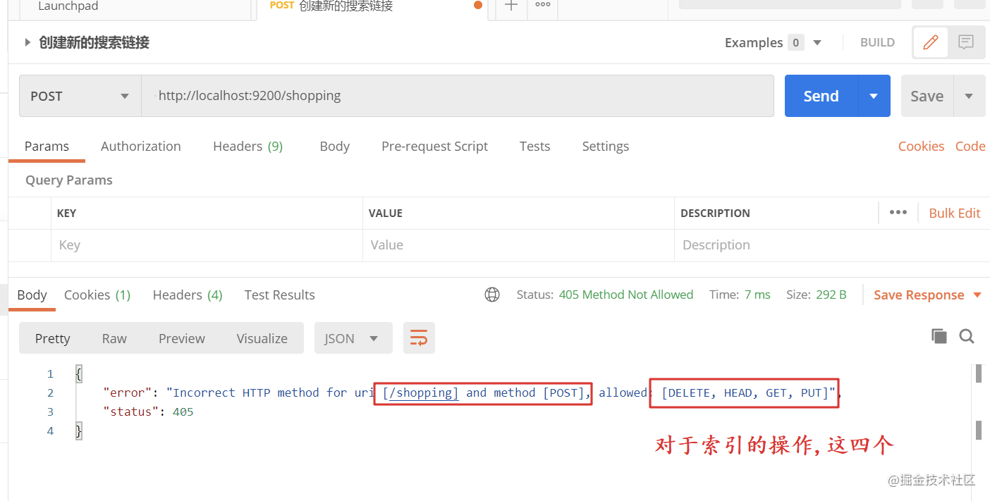Viewport: 990px width, 501px height.
Task: Open Pre-request Script tab
Action: (x=434, y=146)
